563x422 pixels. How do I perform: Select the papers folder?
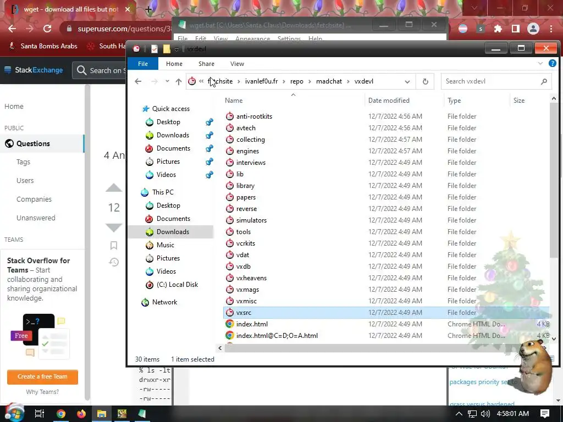click(246, 197)
